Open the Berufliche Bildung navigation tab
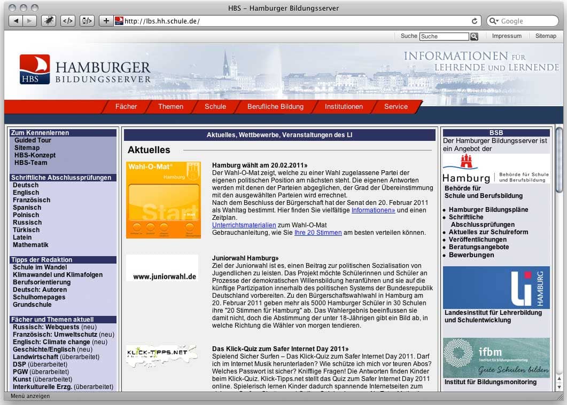The height and width of the screenshot is (405, 567). pyautogui.click(x=275, y=106)
